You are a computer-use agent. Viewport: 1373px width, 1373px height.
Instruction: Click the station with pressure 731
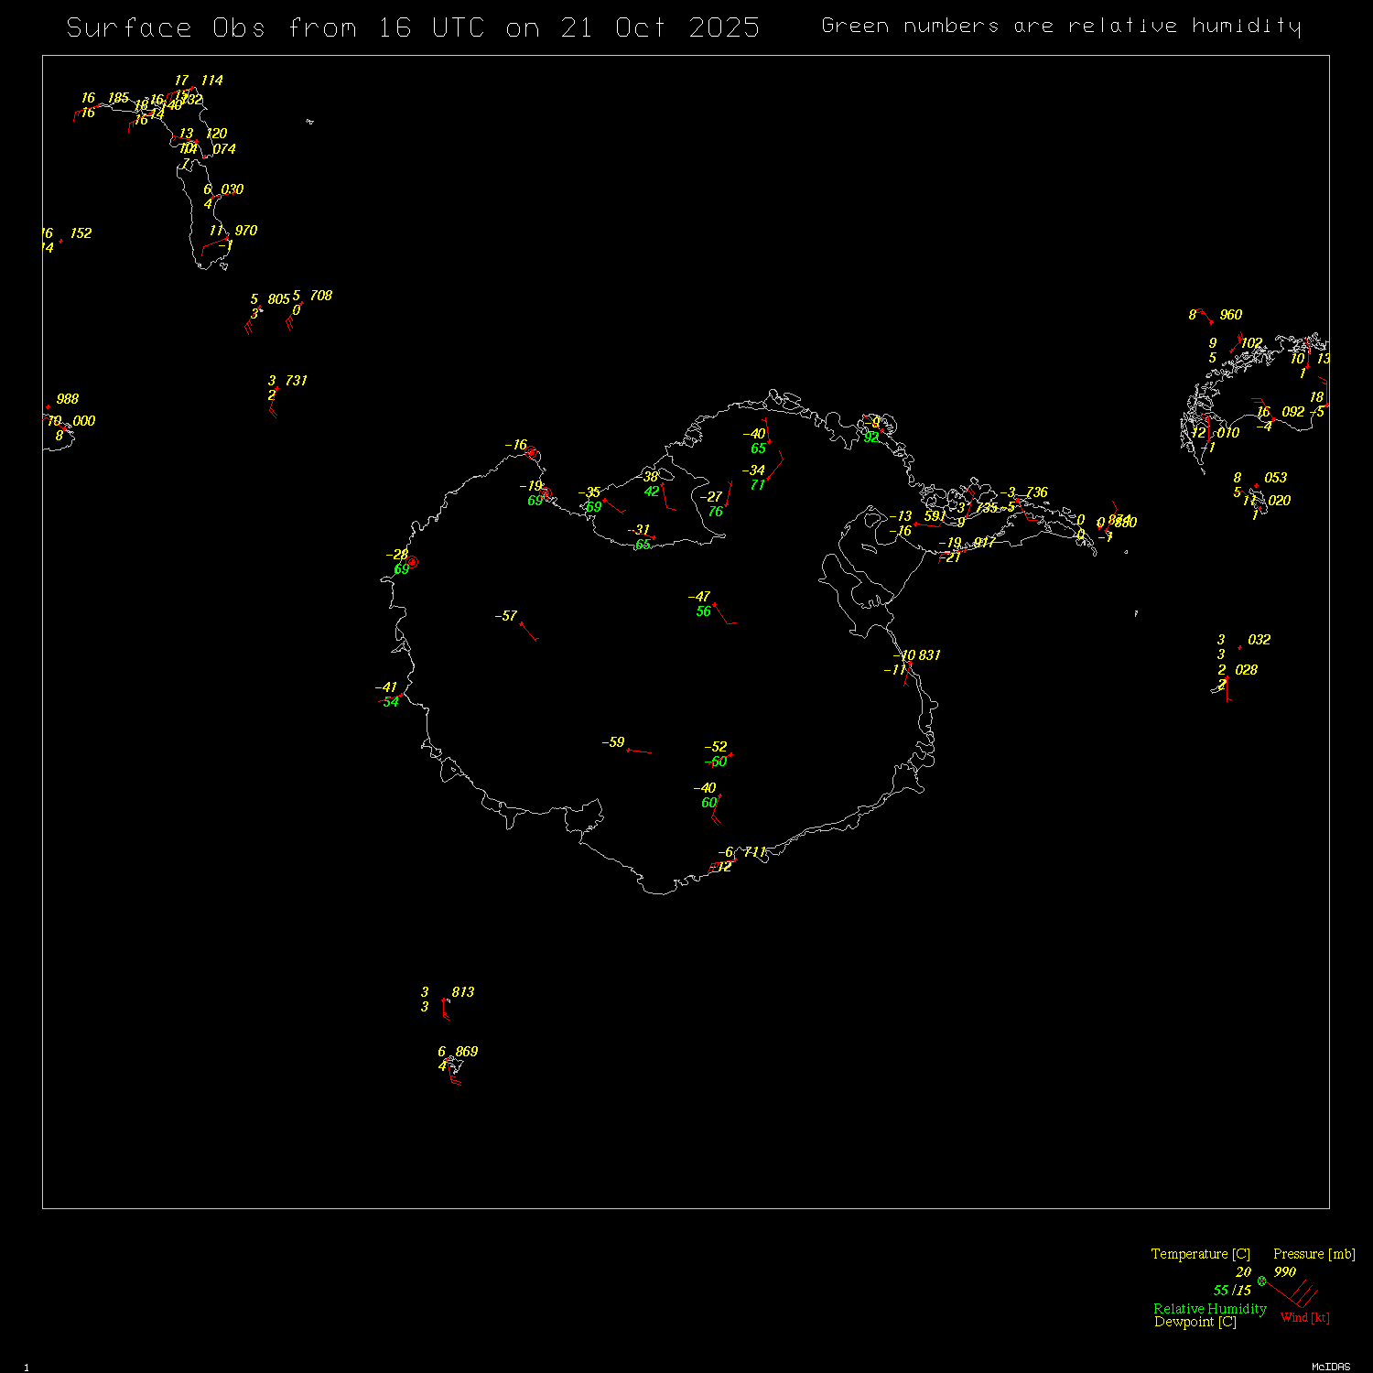pyautogui.click(x=276, y=388)
